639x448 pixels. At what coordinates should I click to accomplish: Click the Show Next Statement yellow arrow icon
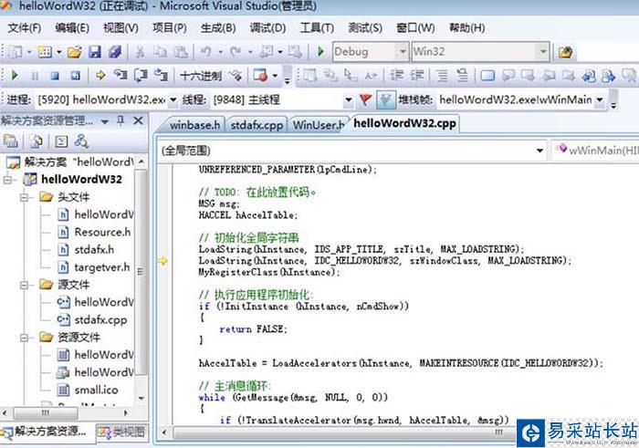100,76
